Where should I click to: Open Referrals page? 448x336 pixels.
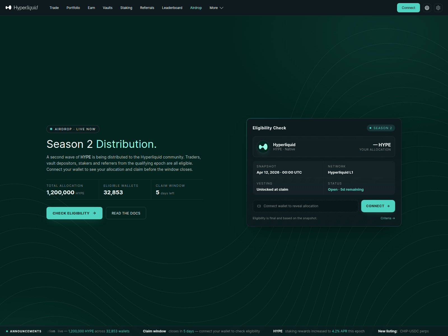[147, 8]
